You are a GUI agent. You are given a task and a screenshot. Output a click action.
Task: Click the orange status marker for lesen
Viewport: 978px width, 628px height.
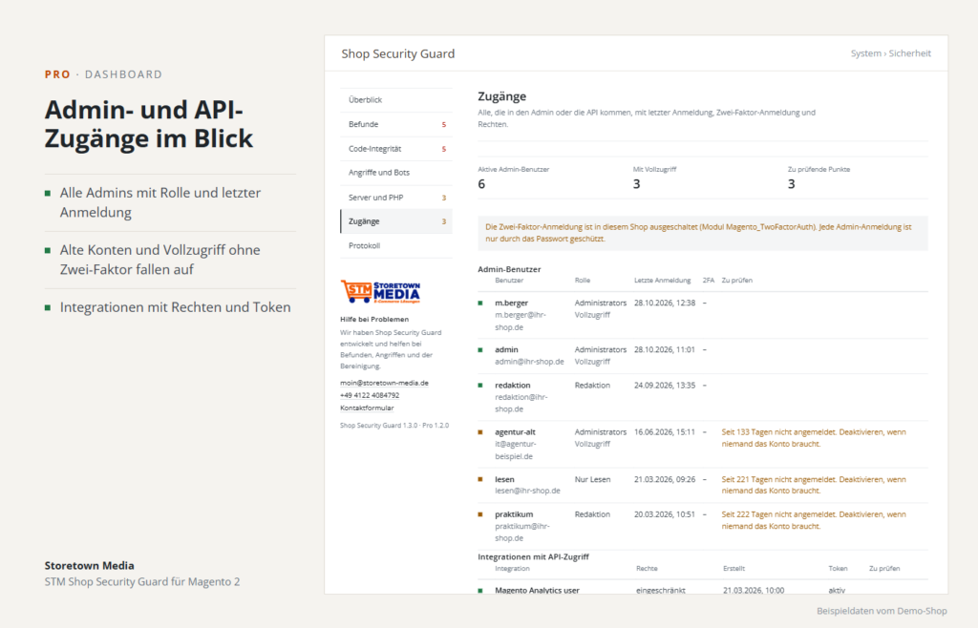click(480, 480)
